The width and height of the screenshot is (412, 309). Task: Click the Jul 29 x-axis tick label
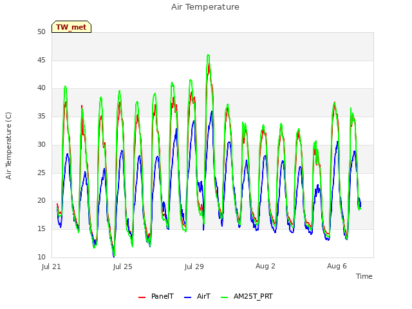tap(194, 267)
